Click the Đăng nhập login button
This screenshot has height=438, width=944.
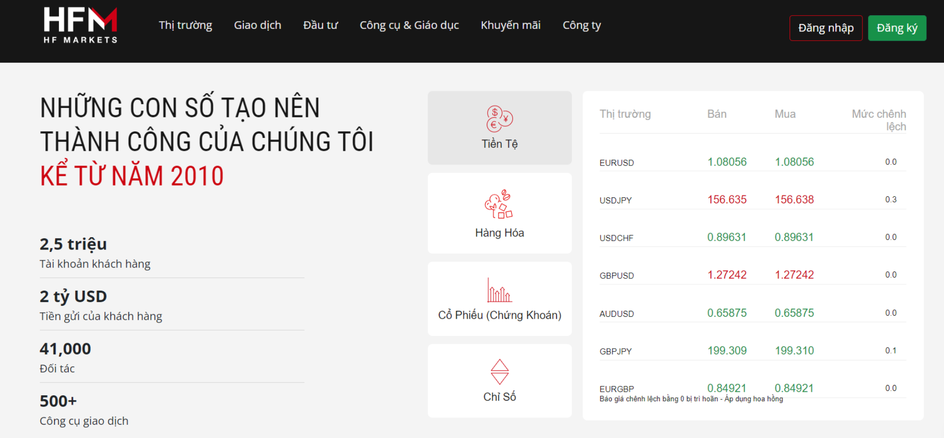(826, 28)
